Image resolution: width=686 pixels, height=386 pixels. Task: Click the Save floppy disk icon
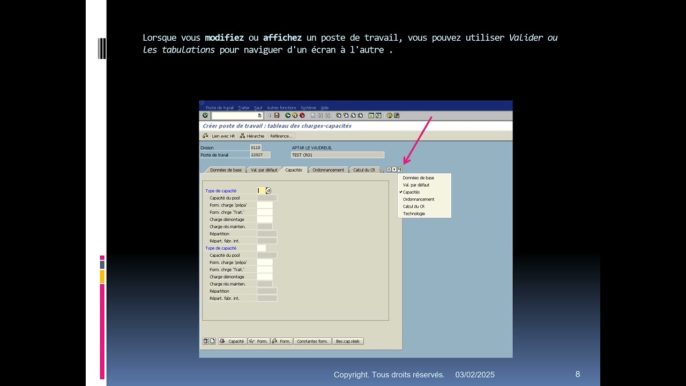coord(277,115)
